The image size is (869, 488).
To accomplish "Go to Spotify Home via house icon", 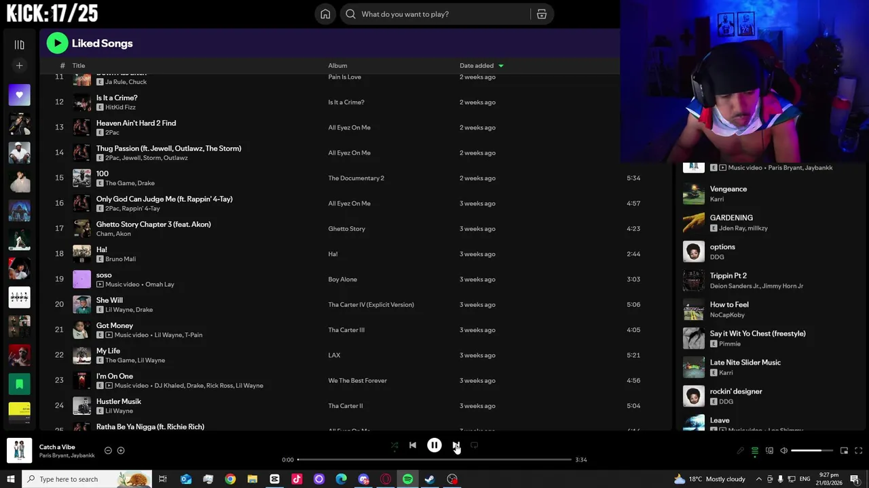I will 325,14.
